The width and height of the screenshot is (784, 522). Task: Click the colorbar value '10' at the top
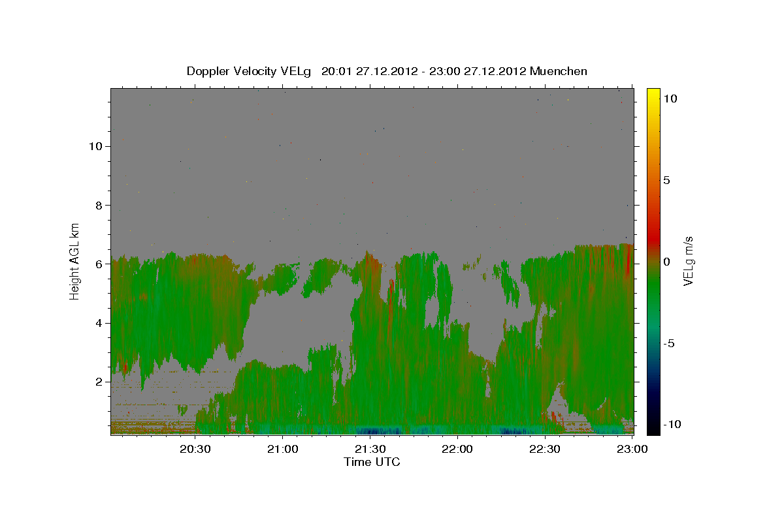click(670, 99)
